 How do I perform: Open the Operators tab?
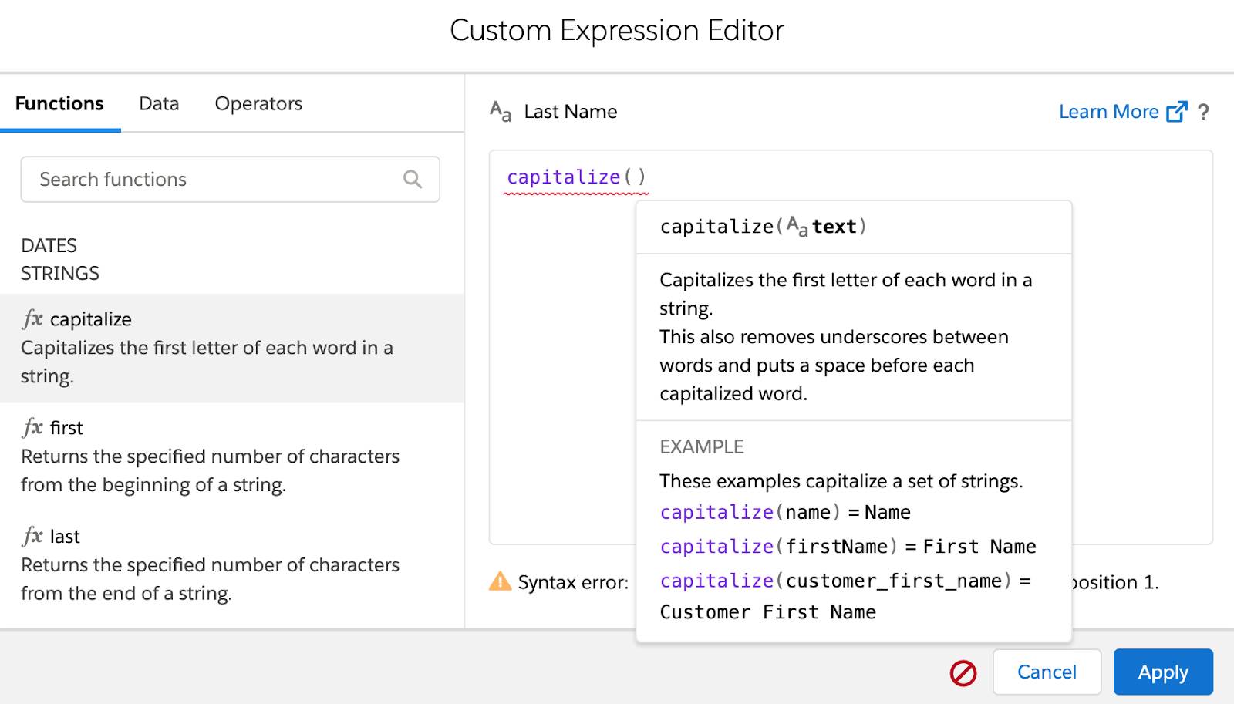(258, 103)
